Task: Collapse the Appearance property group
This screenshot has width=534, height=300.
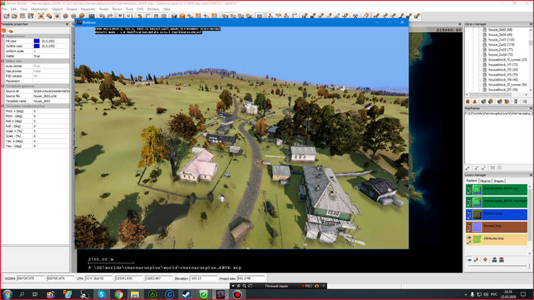Action: 3,36
